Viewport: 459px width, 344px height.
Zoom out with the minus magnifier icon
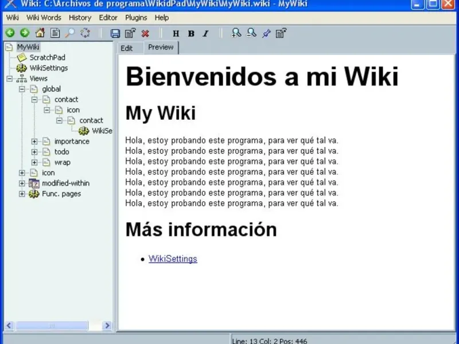point(251,33)
